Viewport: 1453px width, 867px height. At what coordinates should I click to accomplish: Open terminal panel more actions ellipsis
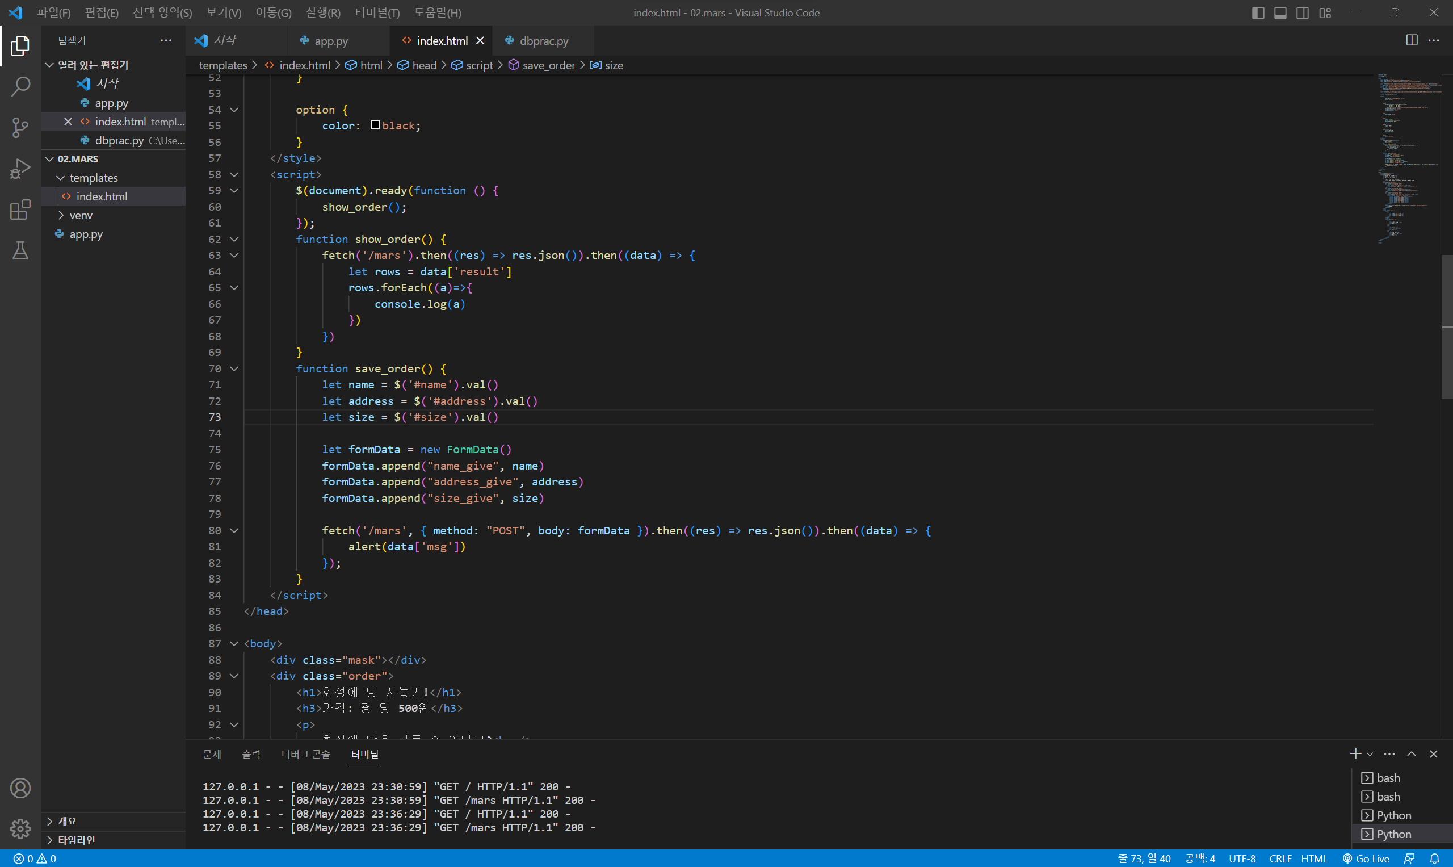point(1389,753)
